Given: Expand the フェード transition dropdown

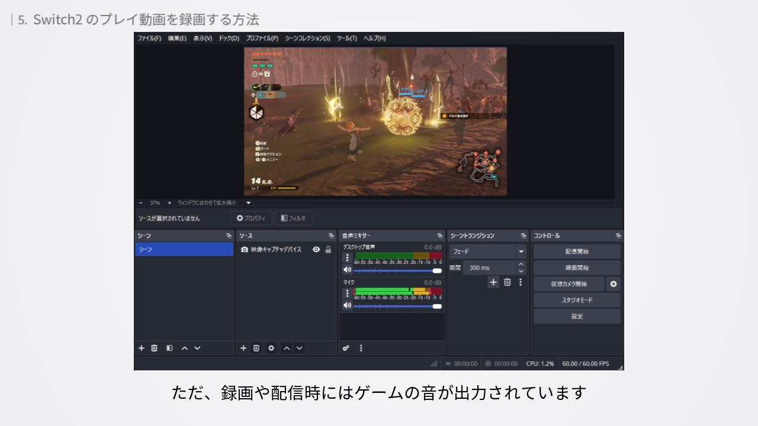Looking at the screenshot, I should (521, 251).
